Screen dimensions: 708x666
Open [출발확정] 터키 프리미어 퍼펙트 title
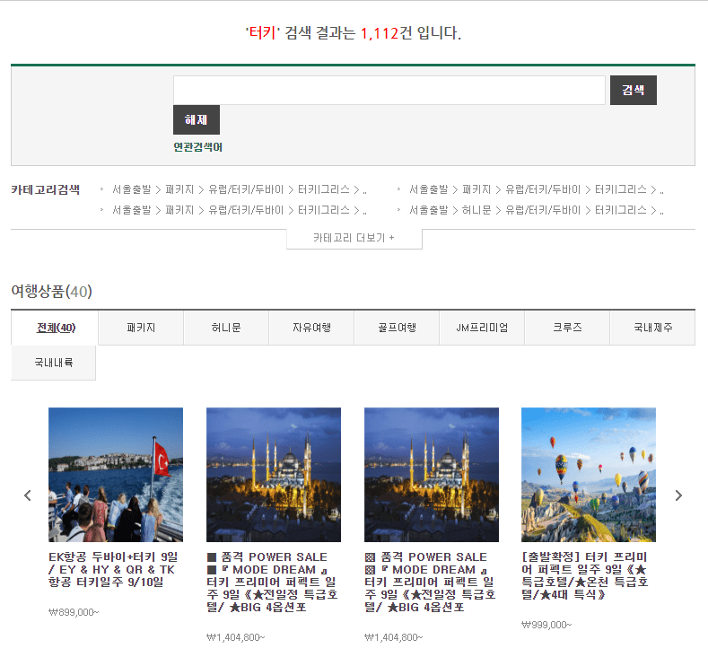click(x=585, y=576)
